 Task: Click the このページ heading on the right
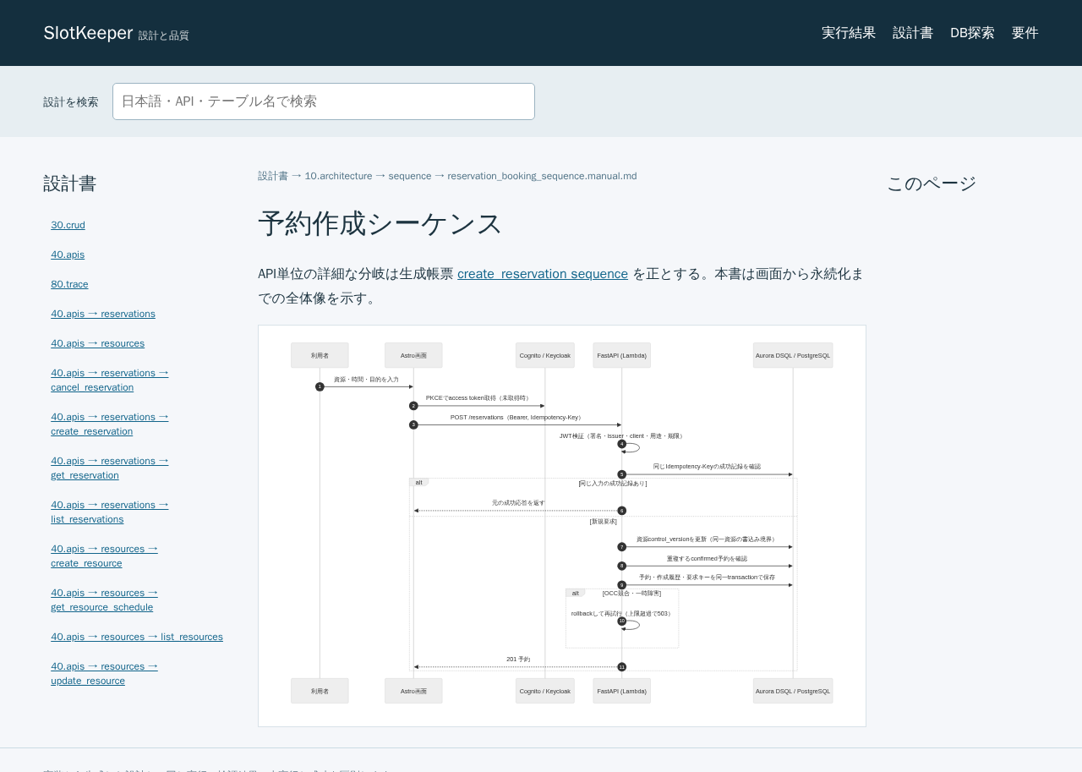pyautogui.click(x=932, y=183)
